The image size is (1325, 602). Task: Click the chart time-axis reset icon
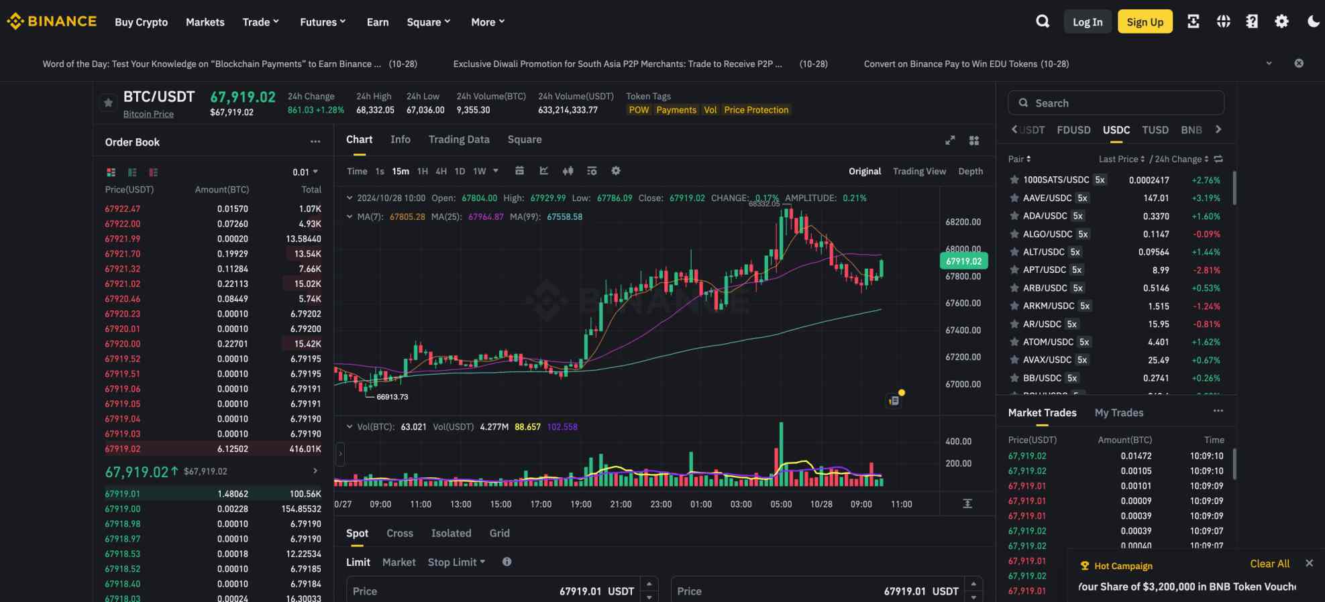click(967, 503)
